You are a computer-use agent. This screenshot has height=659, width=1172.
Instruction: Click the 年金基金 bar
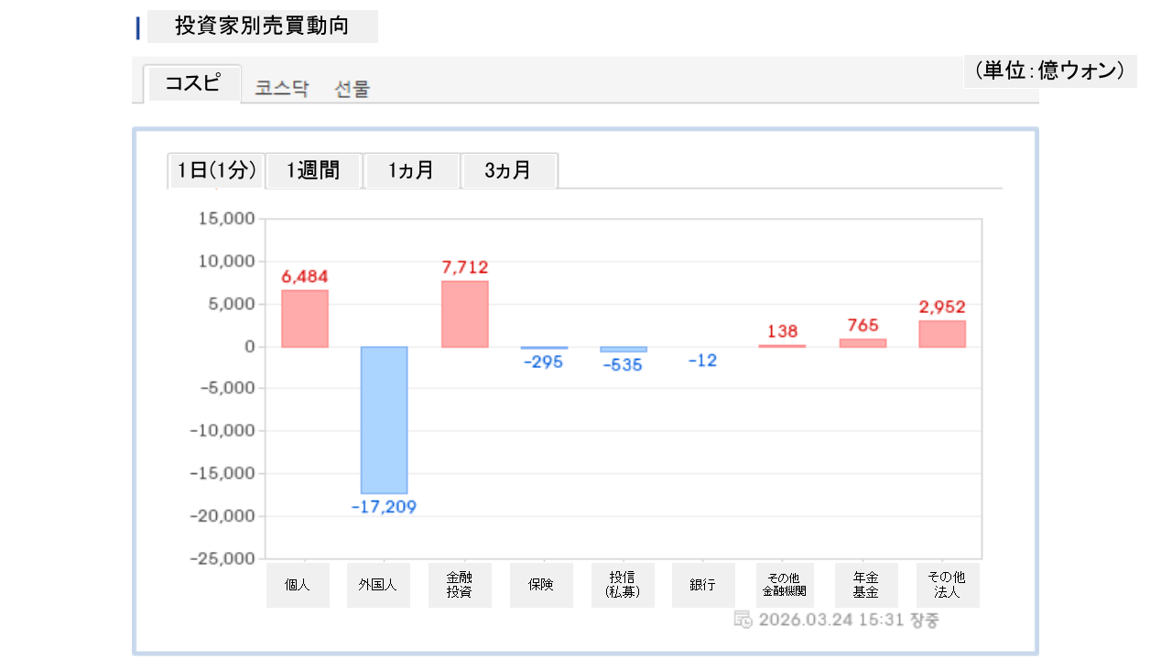863,343
